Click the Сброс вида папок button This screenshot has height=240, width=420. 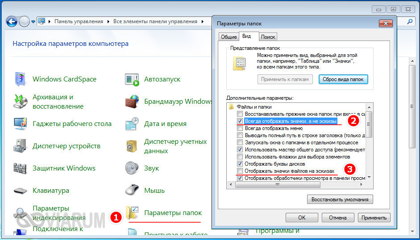(x=343, y=79)
